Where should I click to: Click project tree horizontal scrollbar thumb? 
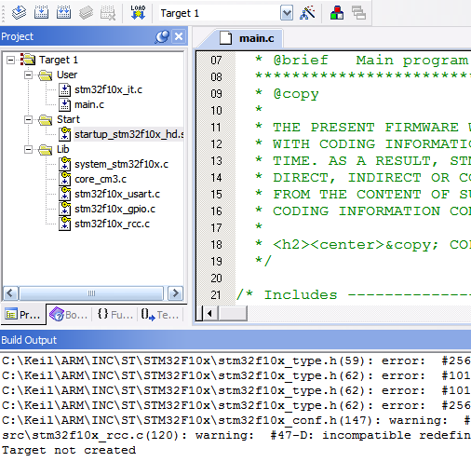91,293
